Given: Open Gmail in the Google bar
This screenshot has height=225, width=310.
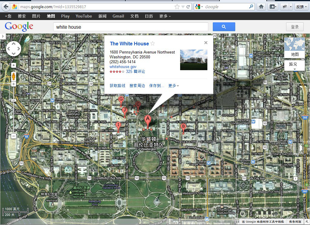Looking at the screenshot, I should point(118,16).
